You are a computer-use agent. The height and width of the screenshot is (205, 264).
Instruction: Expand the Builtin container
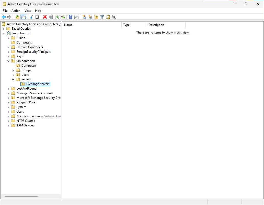[x=8, y=38]
